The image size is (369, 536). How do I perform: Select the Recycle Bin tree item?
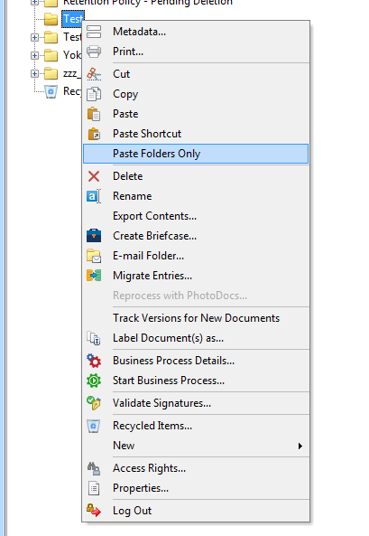pos(62,91)
